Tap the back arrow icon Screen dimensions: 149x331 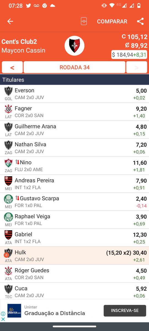coord(10,22)
